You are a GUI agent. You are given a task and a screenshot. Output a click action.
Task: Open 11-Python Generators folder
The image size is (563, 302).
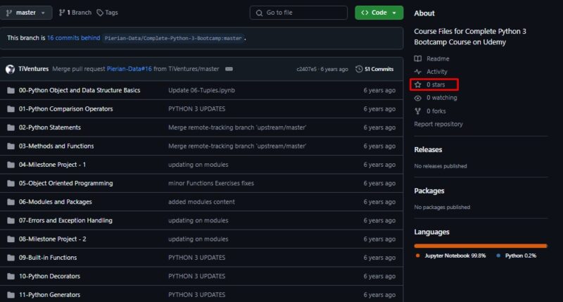(x=49, y=295)
